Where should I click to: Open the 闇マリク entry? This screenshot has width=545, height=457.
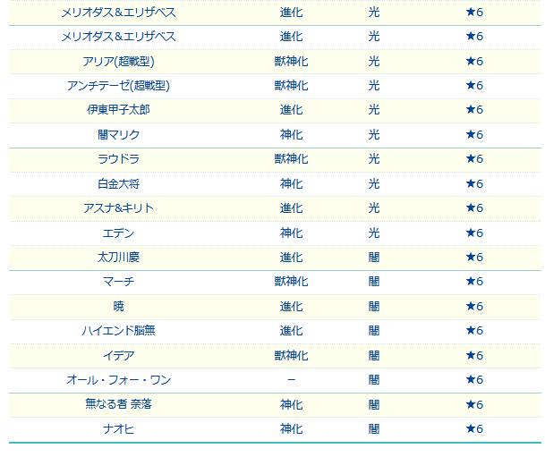(x=118, y=134)
